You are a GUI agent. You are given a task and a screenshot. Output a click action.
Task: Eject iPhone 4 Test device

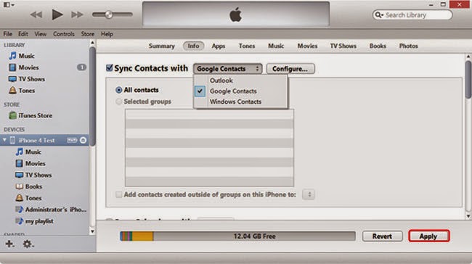click(83, 141)
